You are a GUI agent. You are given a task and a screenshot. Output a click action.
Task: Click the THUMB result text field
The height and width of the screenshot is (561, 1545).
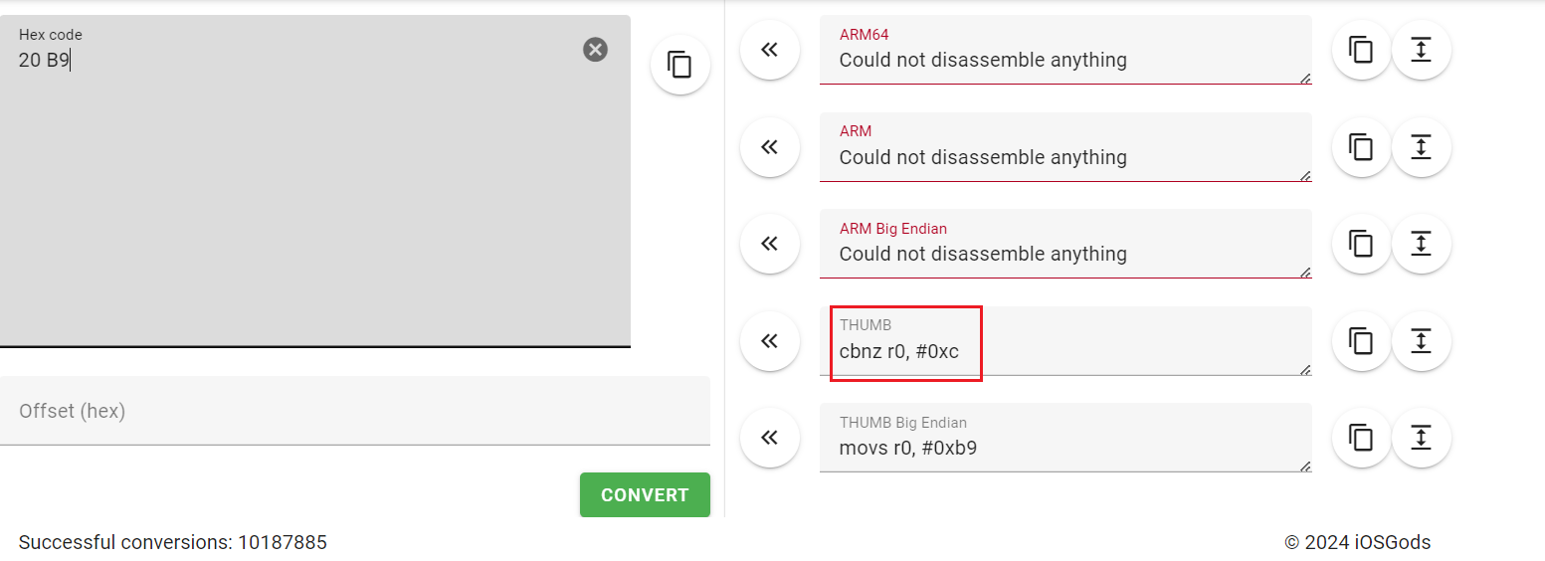pyautogui.click(x=1064, y=350)
